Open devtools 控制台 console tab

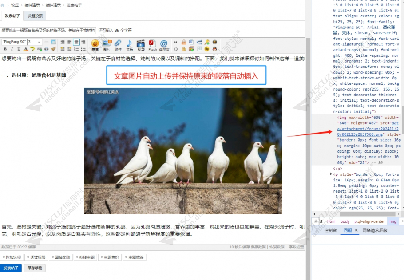tap(330, 230)
